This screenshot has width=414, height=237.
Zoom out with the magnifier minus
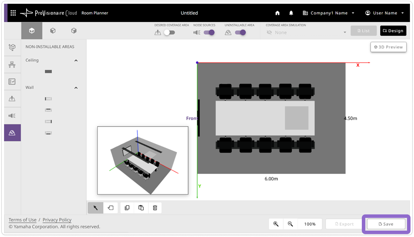pyautogui.click(x=290, y=224)
